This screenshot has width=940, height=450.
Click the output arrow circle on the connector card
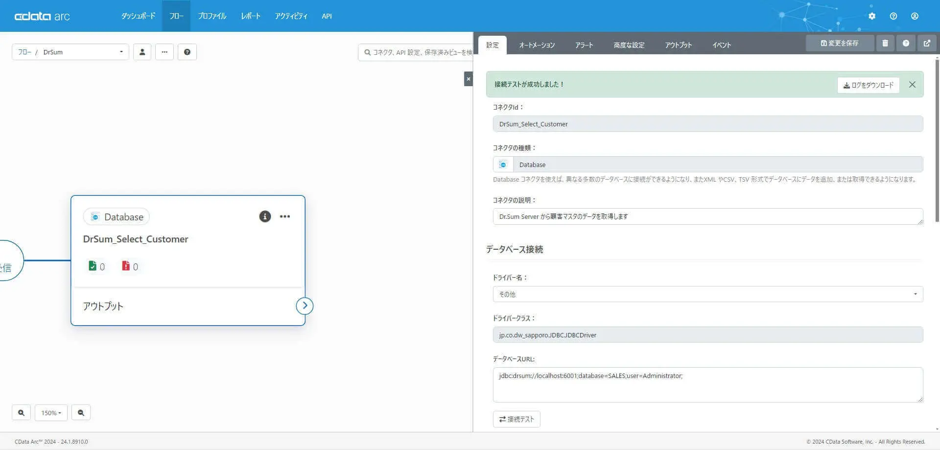[x=305, y=306]
